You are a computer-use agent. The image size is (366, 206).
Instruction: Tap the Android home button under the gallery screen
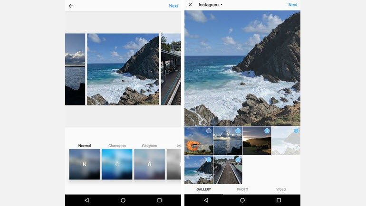coord(242,200)
